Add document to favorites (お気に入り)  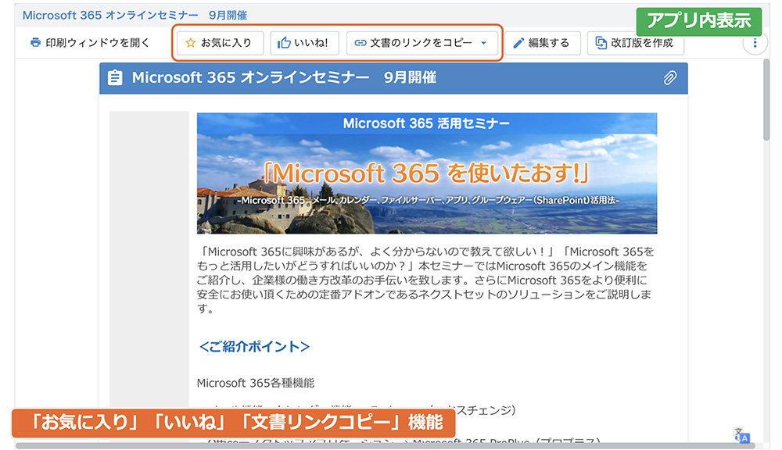(220, 43)
